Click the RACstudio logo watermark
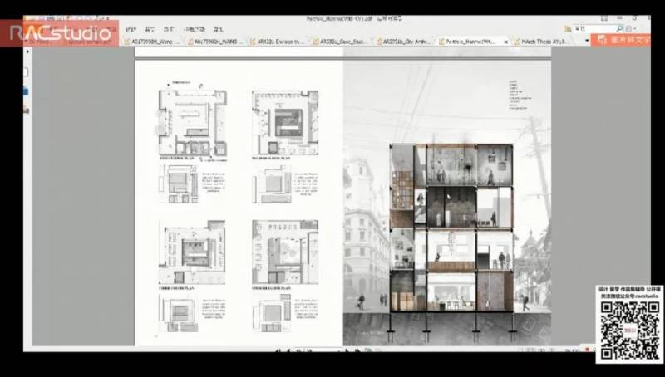 (60, 33)
